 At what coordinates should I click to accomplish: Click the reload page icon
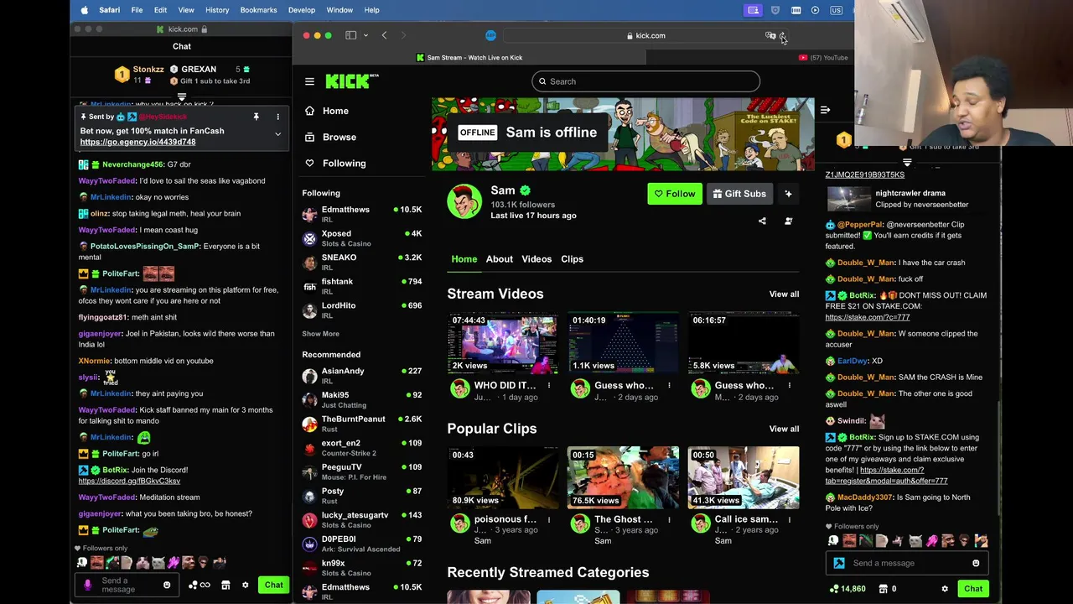tap(782, 36)
